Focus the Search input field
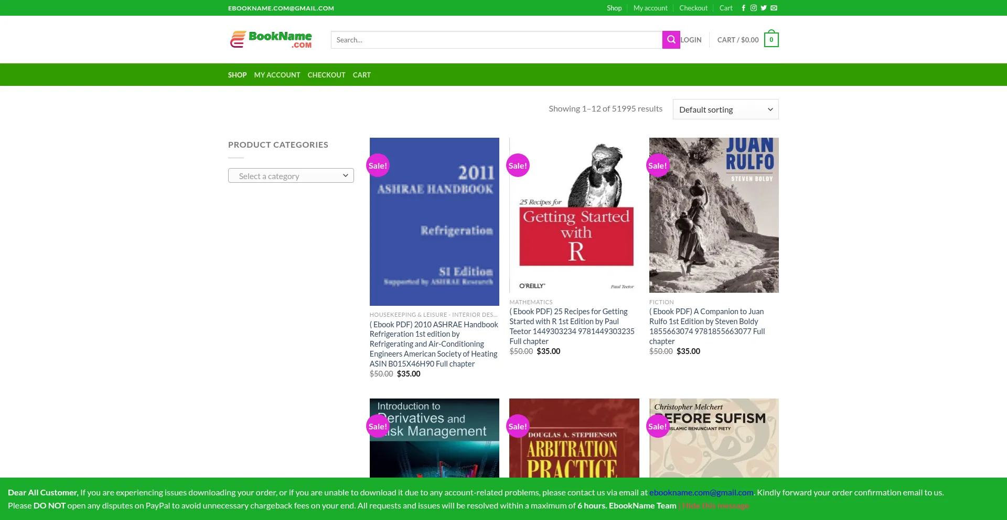The image size is (1007, 520). [496, 40]
